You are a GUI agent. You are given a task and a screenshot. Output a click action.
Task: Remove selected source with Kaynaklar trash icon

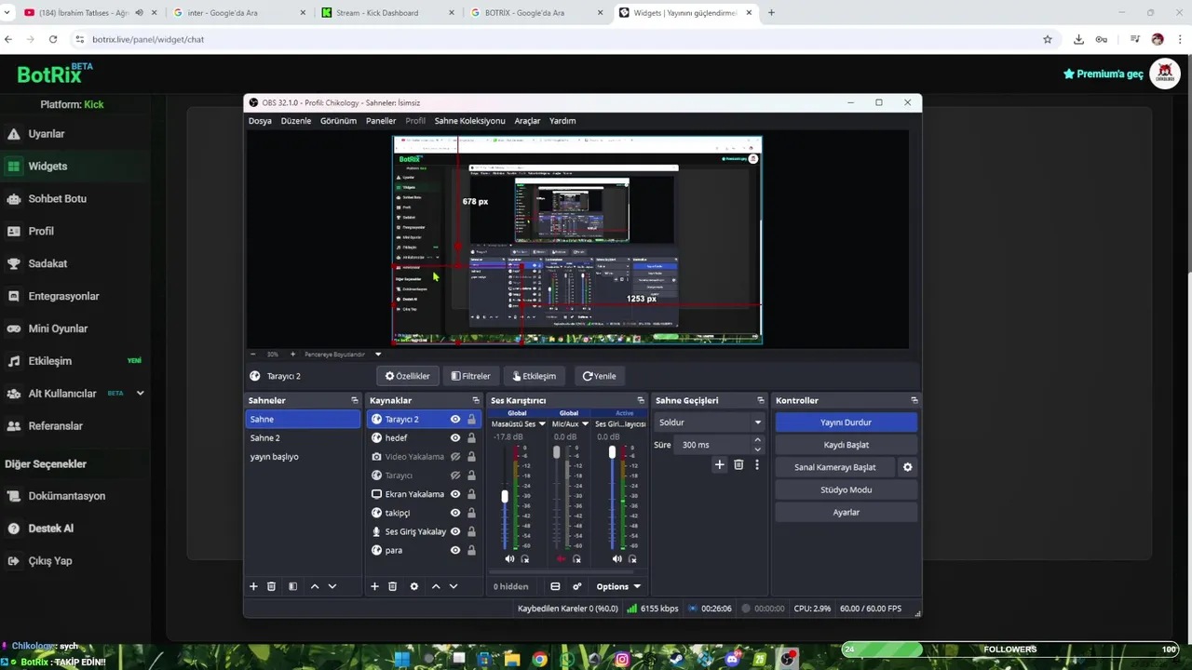click(x=392, y=586)
